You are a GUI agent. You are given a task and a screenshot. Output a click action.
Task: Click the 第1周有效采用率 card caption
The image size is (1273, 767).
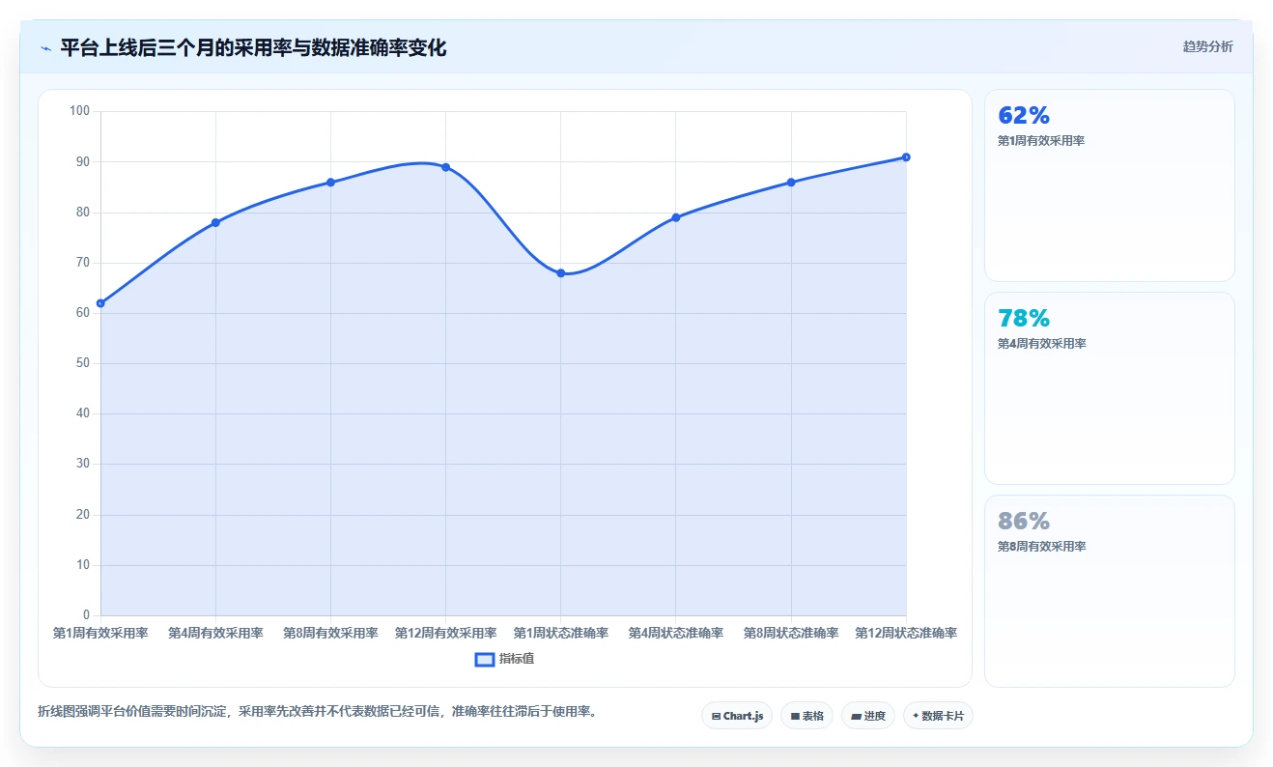pos(1041,141)
